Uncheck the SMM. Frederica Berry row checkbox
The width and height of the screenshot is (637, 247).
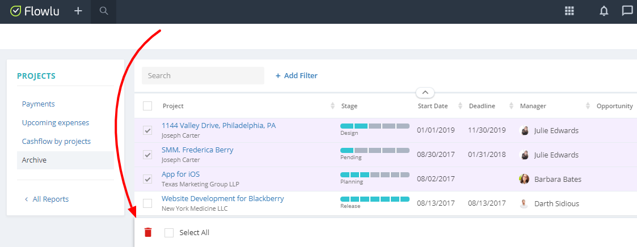click(147, 155)
